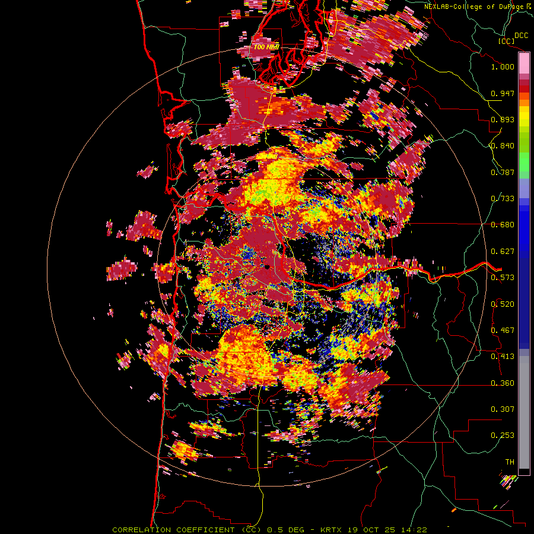Select the 0.627 scale value
This screenshot has width=534, height=534.
point(503,252)
